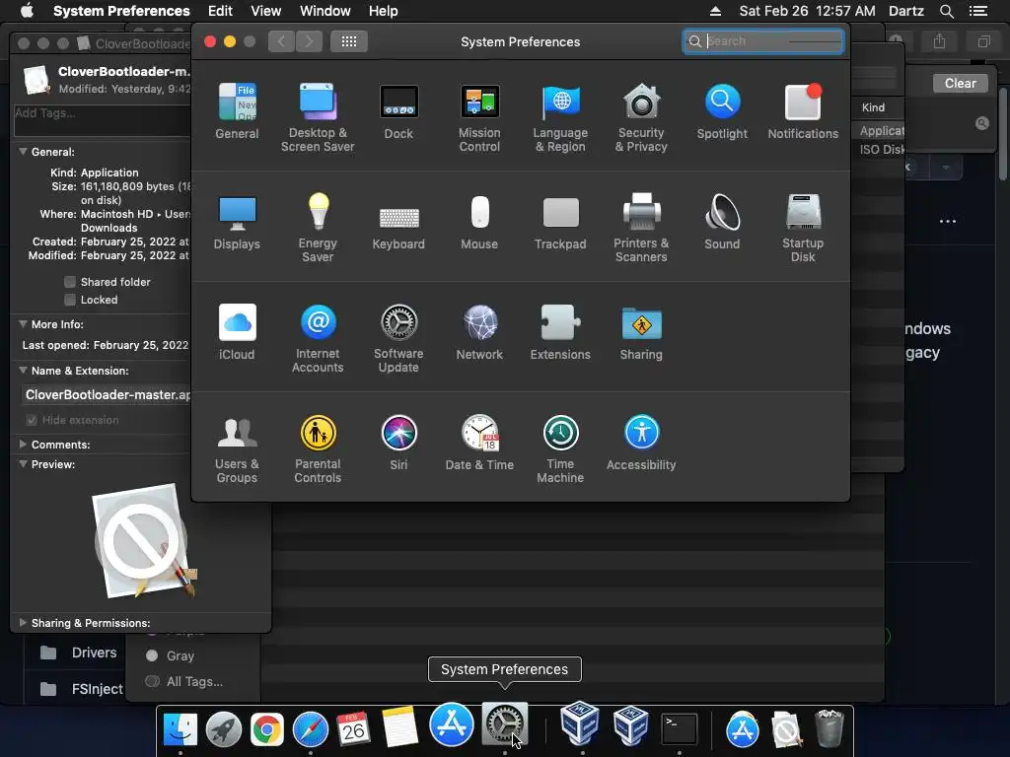
Task: Open Google Chrome from the Dock
Action: click(x=266, y=730)
